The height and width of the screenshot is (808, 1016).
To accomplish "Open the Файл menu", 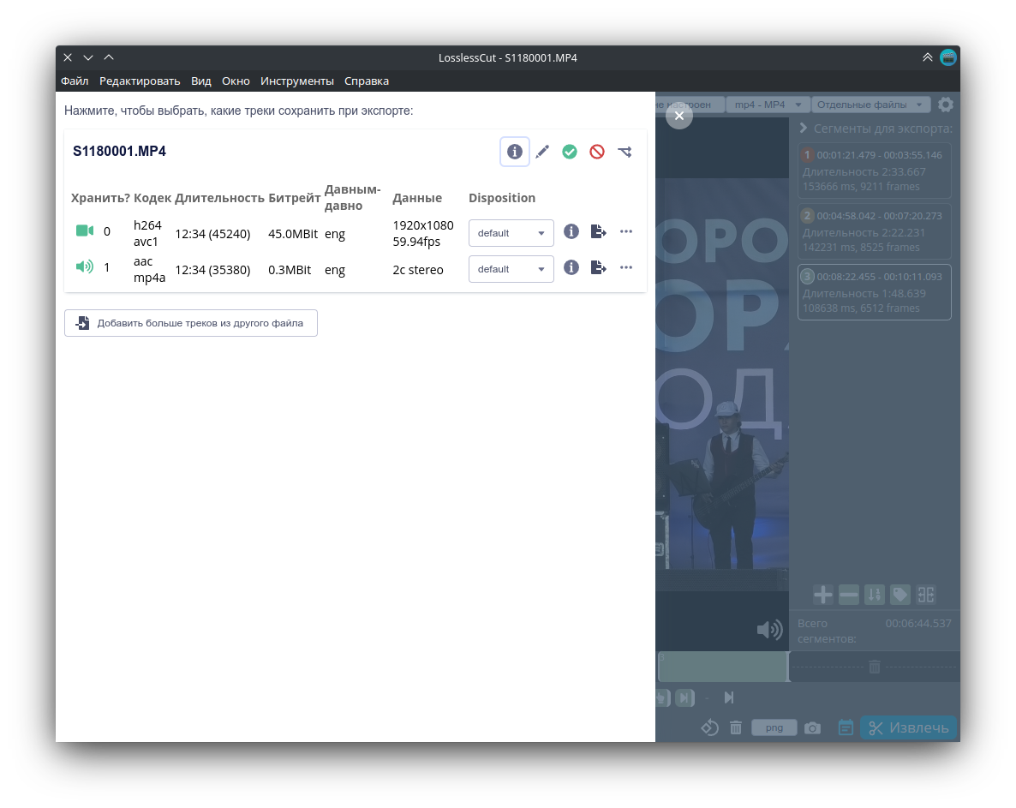I will tap(75, 81).
